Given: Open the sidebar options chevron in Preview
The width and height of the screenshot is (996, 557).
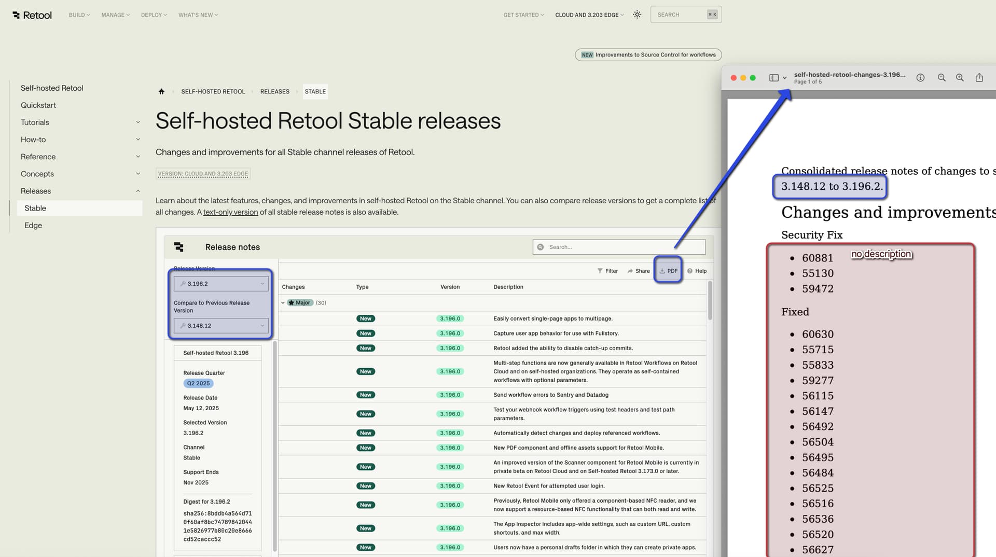Looking at the screenshot, I should 784,78.
